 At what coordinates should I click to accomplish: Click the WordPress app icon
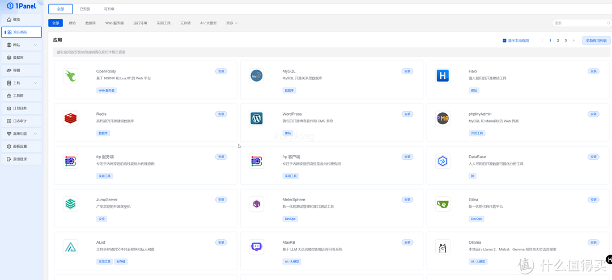coord(257,118)
